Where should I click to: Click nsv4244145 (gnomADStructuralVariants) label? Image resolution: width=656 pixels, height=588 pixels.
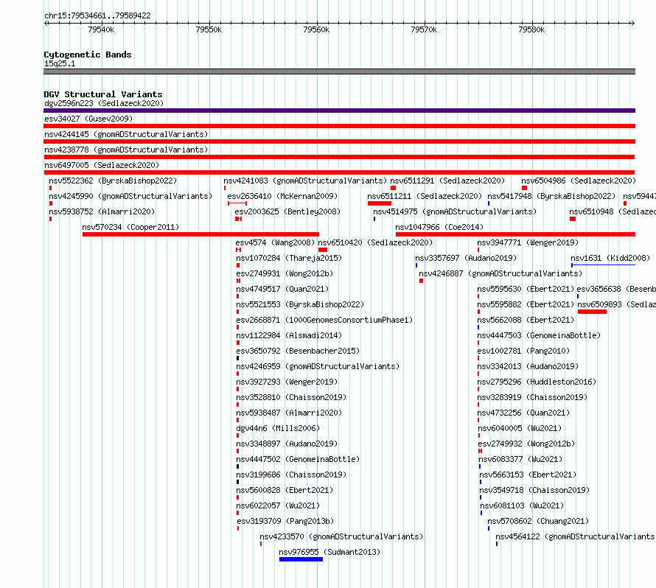pyautogui.click(x=126, y=134)
